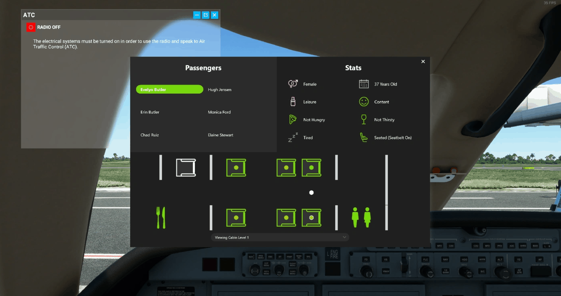The width and height of the screenshot is (561, 296).
Task: Toggle the YD yaw damper button
Action: click(519, 259)
